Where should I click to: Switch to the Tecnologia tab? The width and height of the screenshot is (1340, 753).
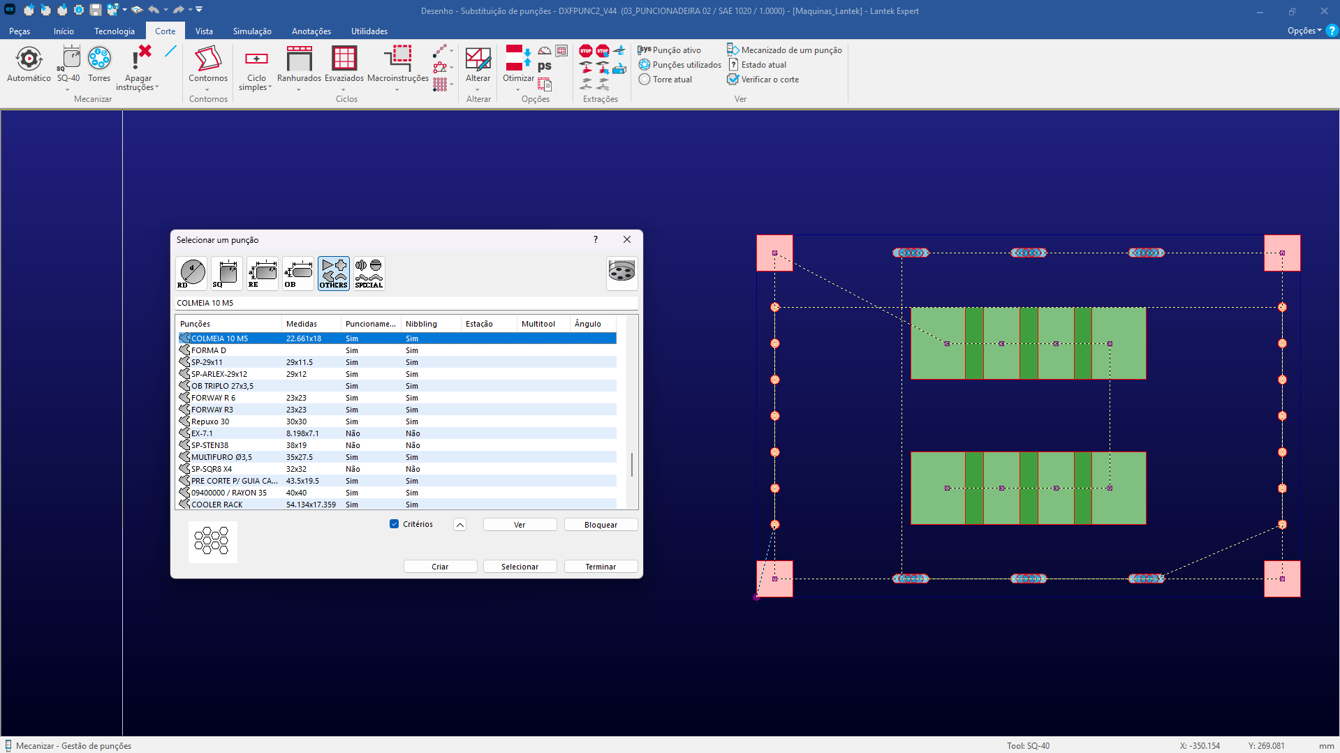tap(115, 31)
